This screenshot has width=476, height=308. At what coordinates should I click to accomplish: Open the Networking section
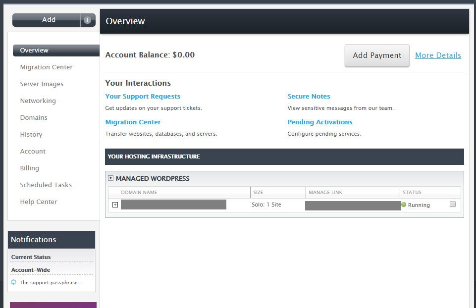[x=38, y=101]
